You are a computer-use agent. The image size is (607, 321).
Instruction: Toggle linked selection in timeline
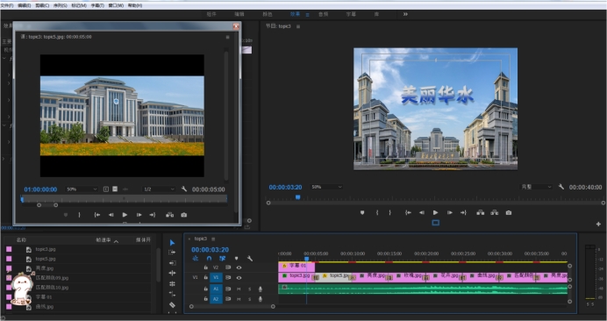click(223, 258)
